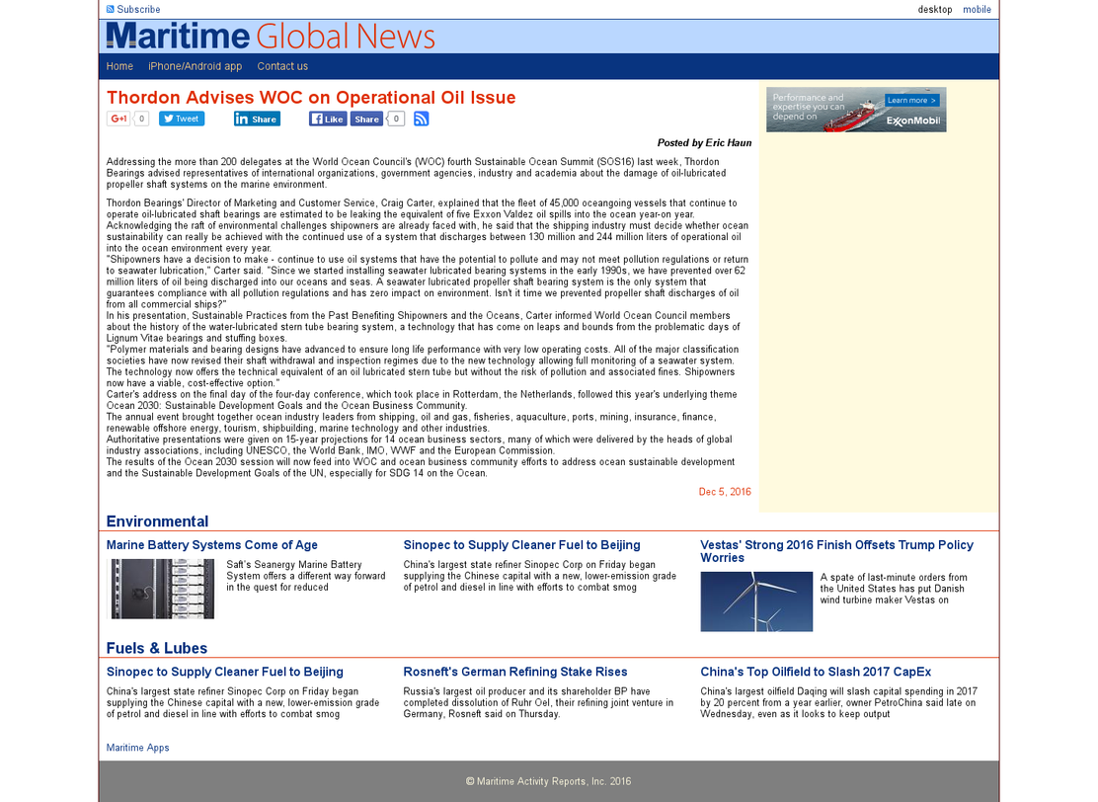
Task: Open iPhone/Android app menu item
Action: pos(196,66)
